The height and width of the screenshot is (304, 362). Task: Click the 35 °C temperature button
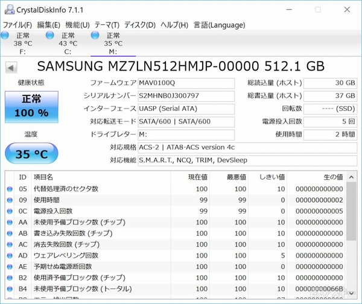point(31,153)
